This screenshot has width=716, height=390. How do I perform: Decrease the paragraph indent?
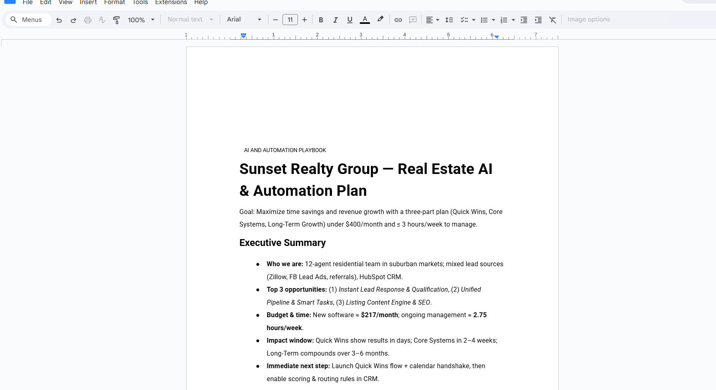point(524,20)
